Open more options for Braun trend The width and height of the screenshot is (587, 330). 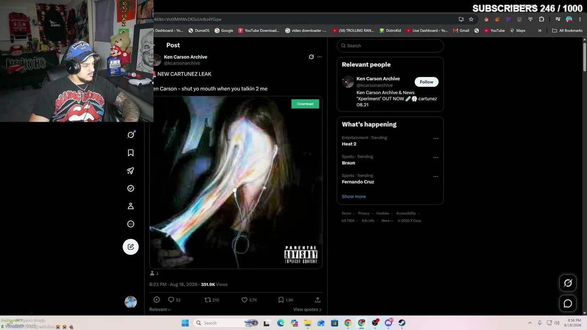[436, 158]
